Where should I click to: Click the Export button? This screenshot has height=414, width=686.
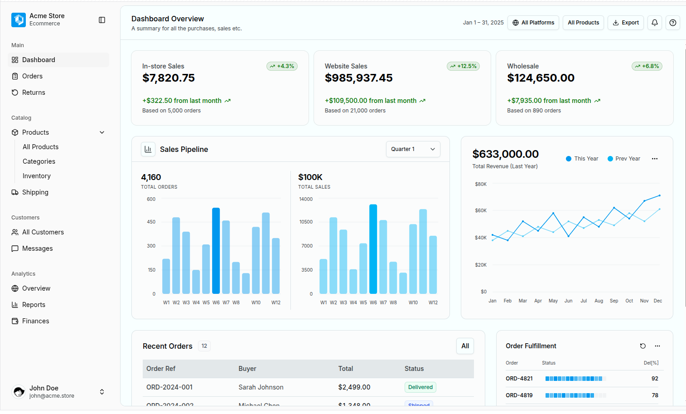click(626, 23)
